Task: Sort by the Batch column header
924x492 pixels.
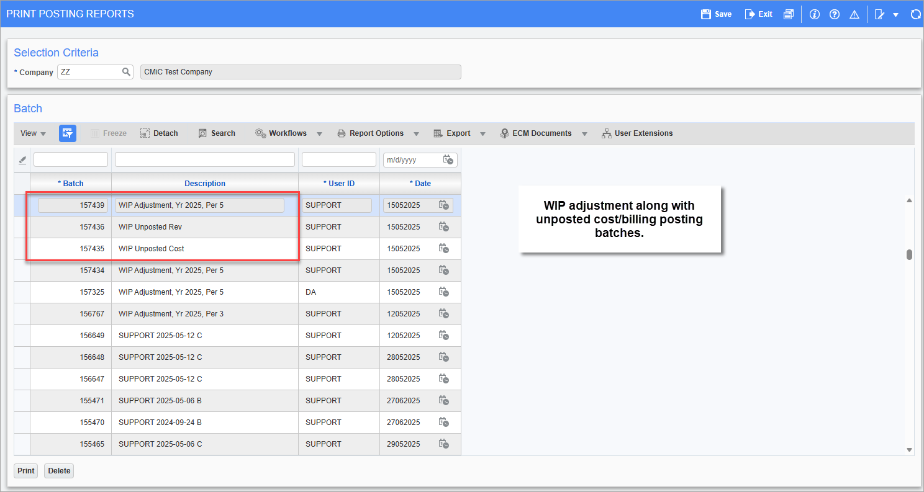Action: 71,184
